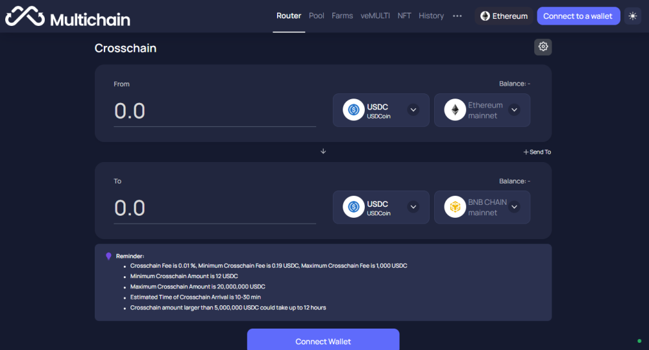Click the Connect Wallet button

[x=323, y=340]
